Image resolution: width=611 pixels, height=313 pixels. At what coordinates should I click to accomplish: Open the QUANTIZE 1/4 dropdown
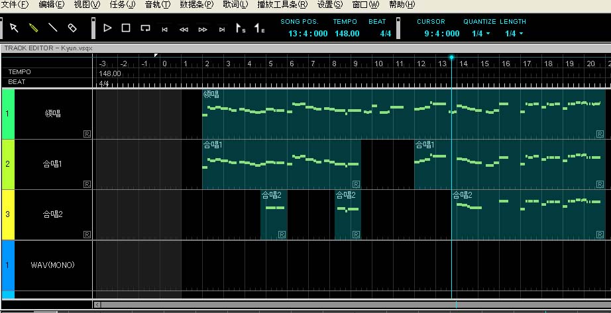click(x=480, y=34)
